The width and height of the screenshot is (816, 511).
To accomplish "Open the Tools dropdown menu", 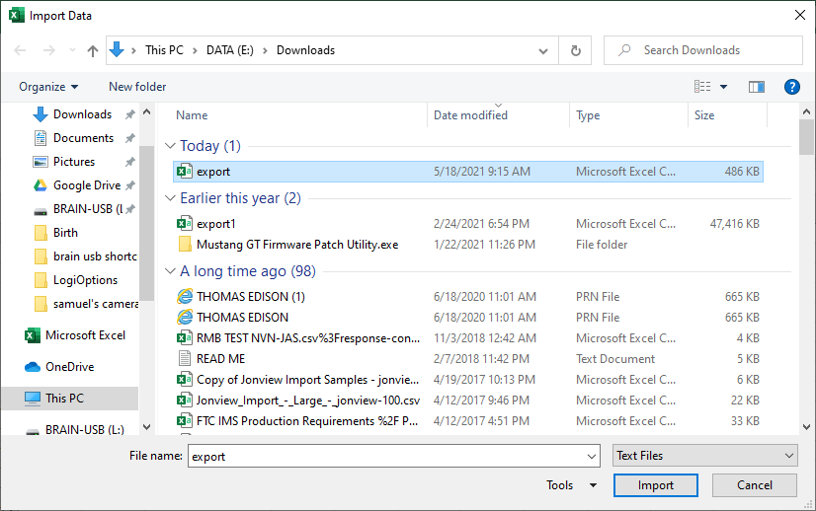I will [571, 485].
